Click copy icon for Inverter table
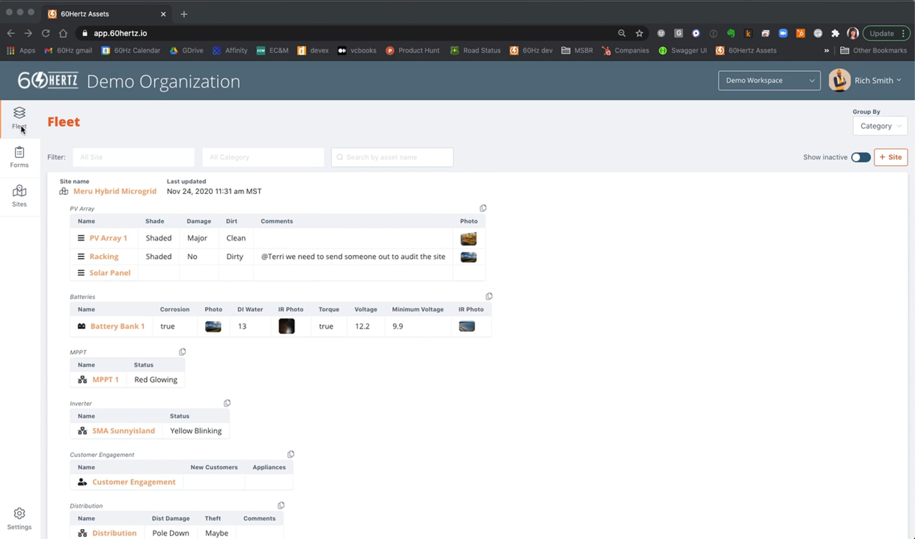The image size is (915, 539). pyautogui.click(x=227, y=403)
